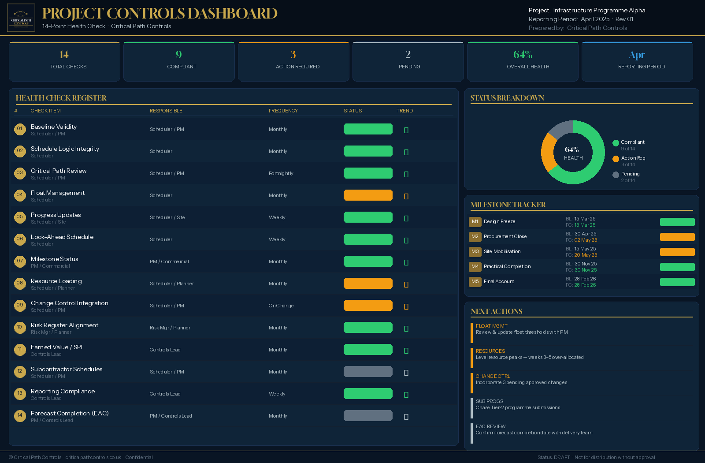Click the trend icon for Forecast Completion (EAC)
This screenshot has height=463, width=705.
click(406, 416)
